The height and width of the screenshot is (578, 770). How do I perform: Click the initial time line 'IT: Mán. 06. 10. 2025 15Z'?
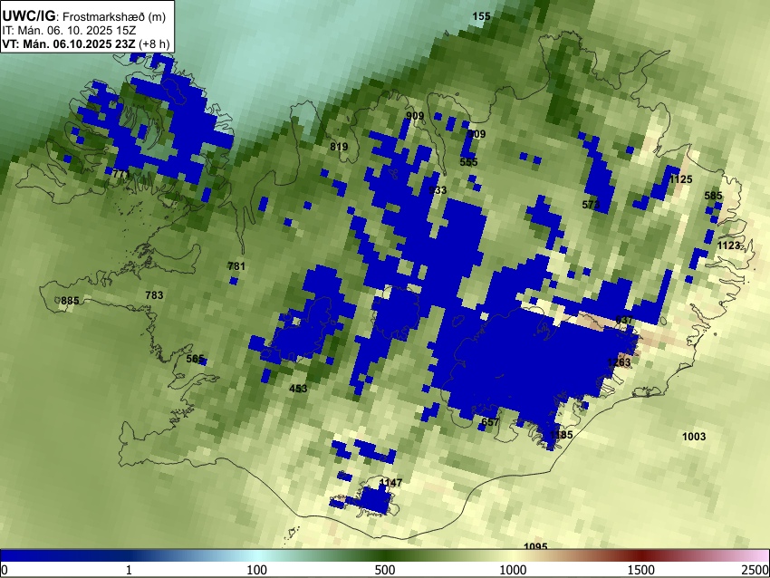pos(69,31)
